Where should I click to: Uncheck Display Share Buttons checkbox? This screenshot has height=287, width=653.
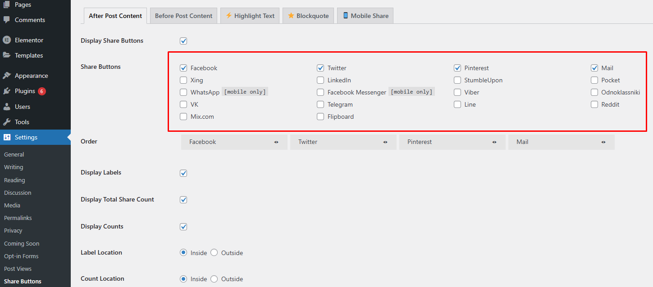(183, 41)
